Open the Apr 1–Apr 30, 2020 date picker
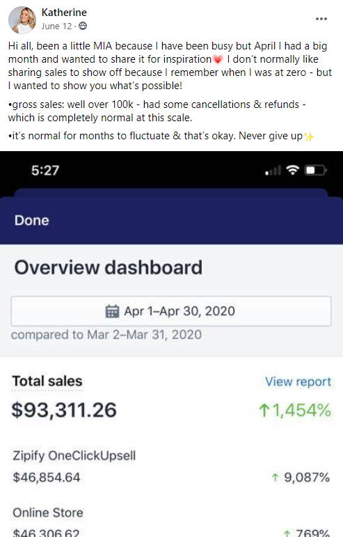The width and height of the screenshot is (343, 537). tap(171, 311)
